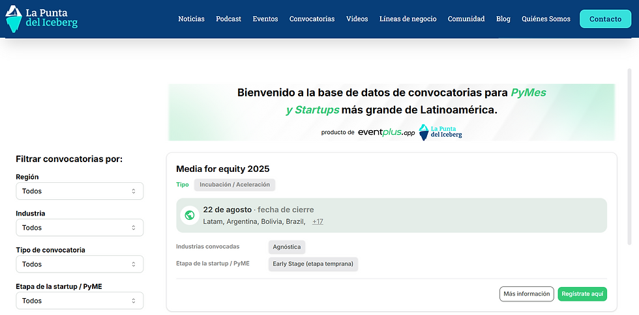
Task: Open the Región filter dropdown
Action: (x=80, y=191)
